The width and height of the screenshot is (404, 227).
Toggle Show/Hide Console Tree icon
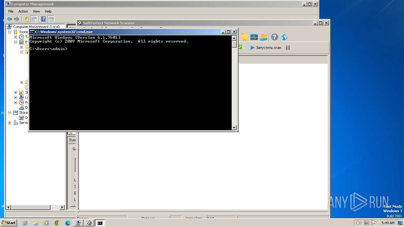(34, 19)
